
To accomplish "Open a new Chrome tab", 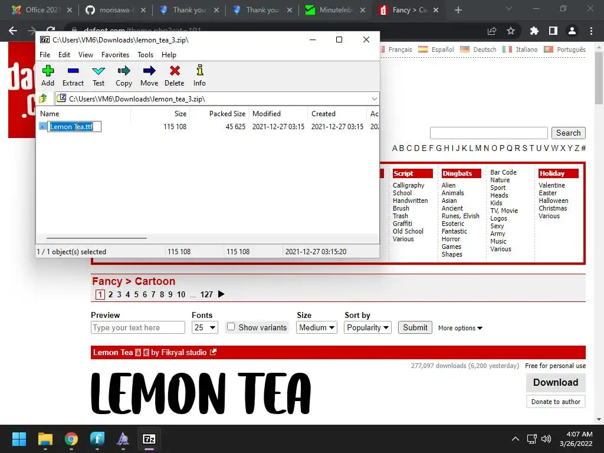I will [458, 10].
